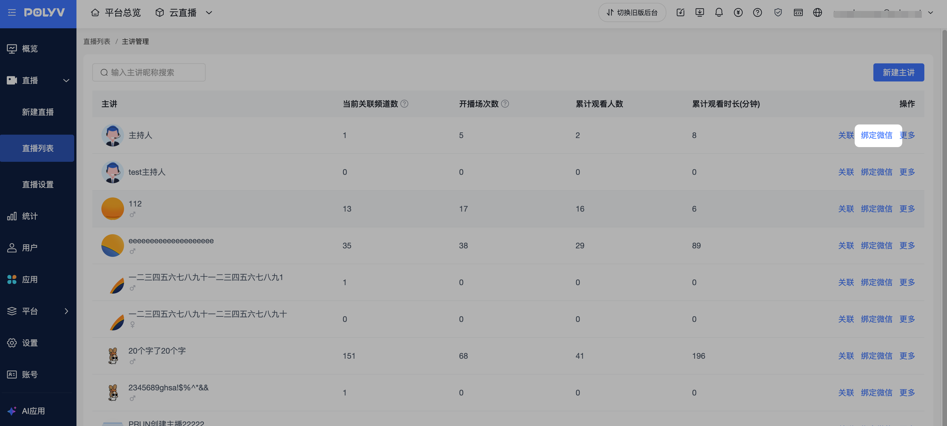Click 绑定微信 for 主持人
Image resolution: width=947 pixels, height=426 pixels.
pyautogui.click(x=876, y=135)
